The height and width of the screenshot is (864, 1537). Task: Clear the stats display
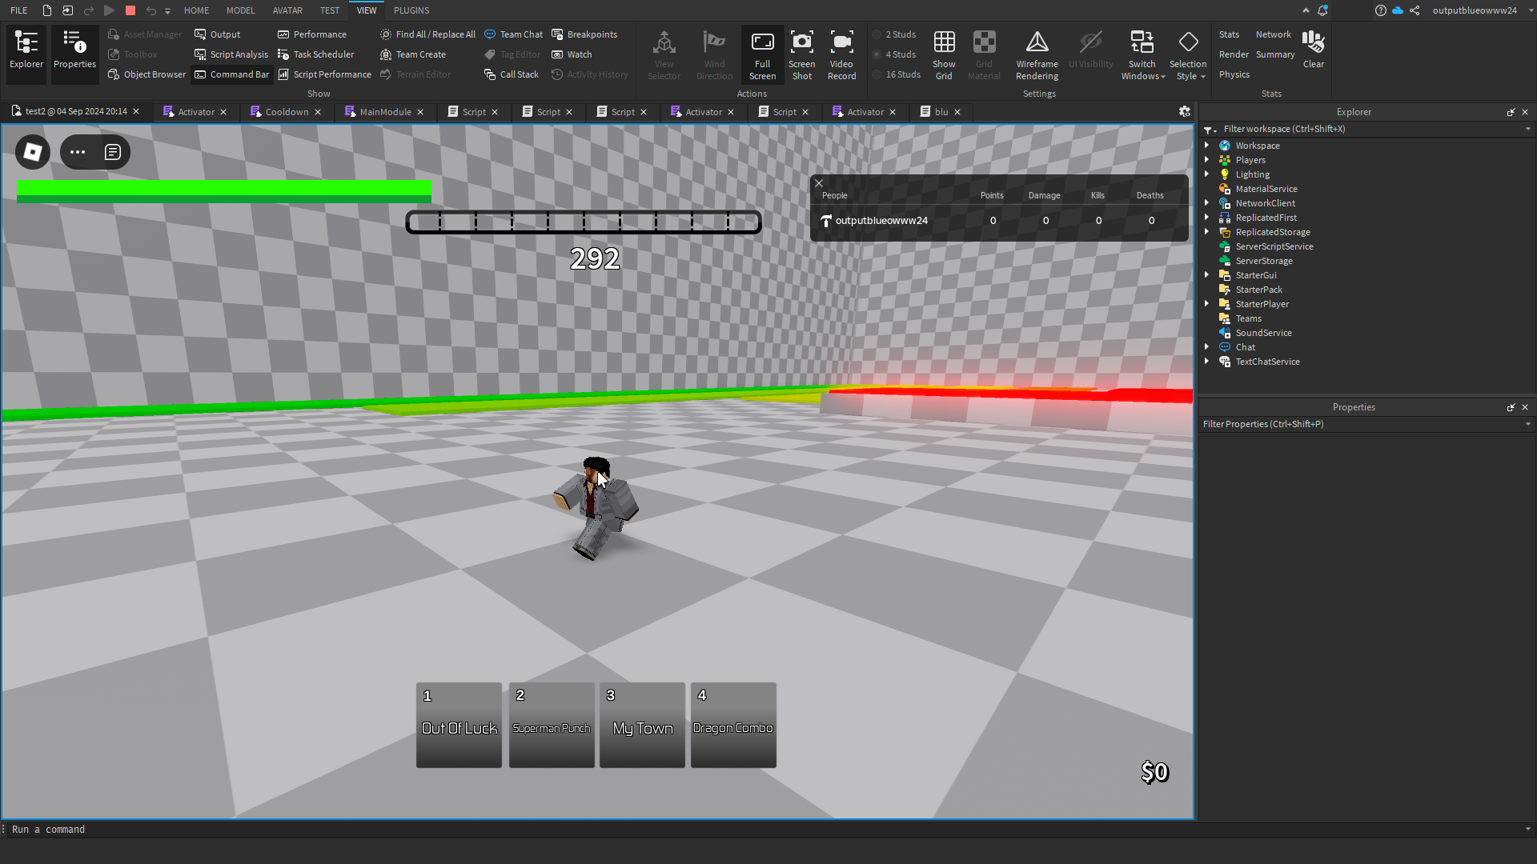1313,50
